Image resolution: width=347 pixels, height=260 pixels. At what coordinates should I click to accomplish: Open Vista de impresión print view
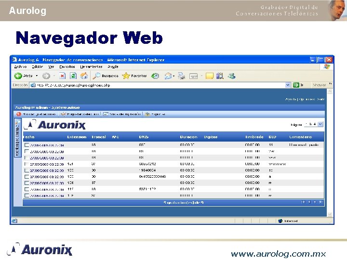(x=122, y=114)
